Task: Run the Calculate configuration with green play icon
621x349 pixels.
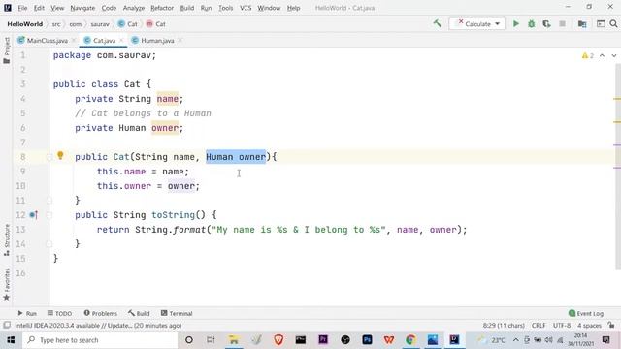Action: coord(516,23)
